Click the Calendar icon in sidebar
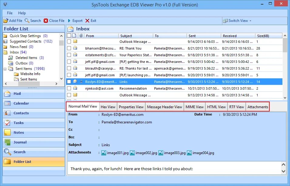290x186 pixels. click(7, 103)
